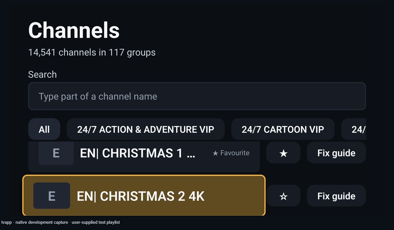The image size is (394, 230).
Task: Click the Search label above the field
Action: pyautogui.click(x=42, y=74)
